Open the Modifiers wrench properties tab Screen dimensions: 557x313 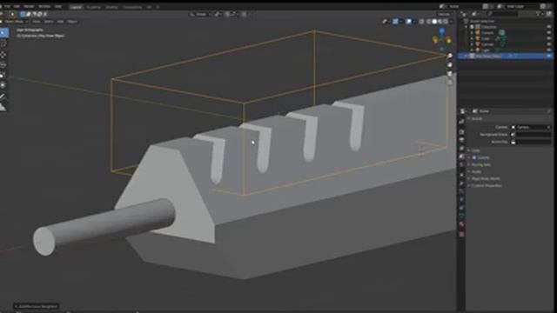tap(461, 183)
